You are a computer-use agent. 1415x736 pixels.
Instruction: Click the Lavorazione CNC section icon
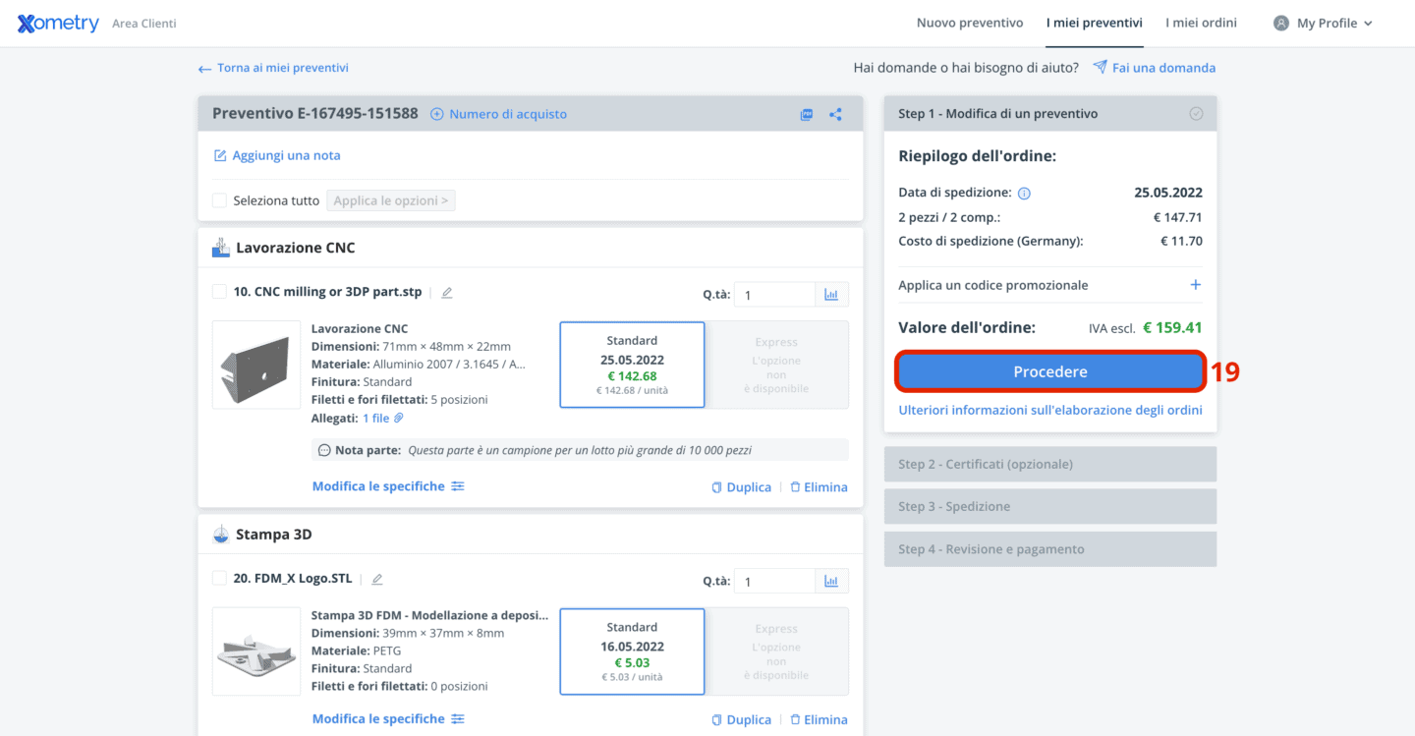[221, 248]
